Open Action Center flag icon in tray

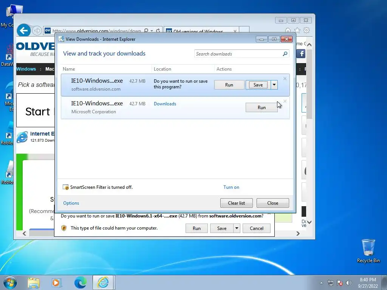(x=340, y=283)
